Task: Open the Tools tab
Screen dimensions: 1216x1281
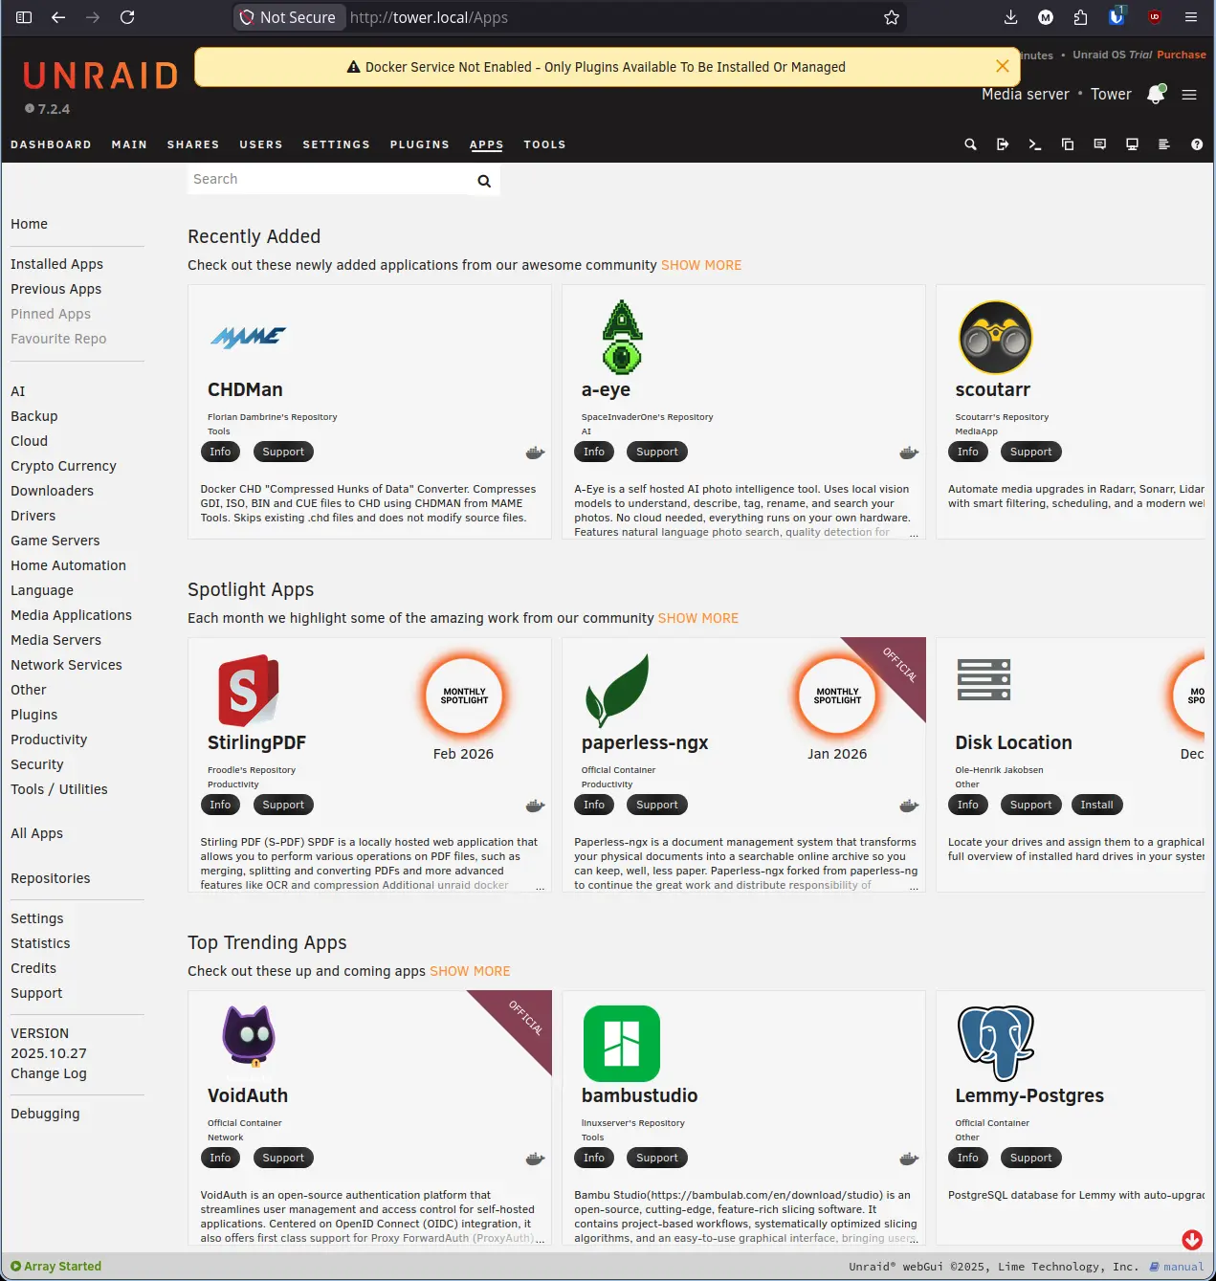Action: (x=544, y=144)
